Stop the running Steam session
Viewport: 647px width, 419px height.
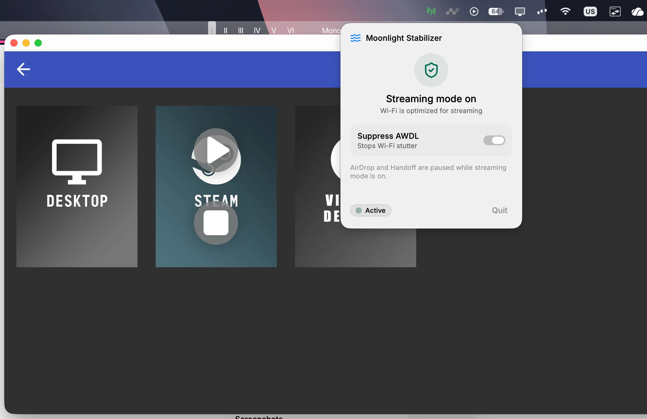click(216, 223)
